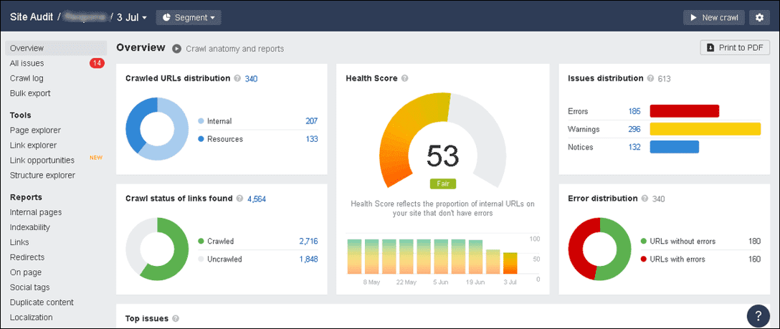
Task: Click Uncrawled links count 1,848
Action: point(308,259)
